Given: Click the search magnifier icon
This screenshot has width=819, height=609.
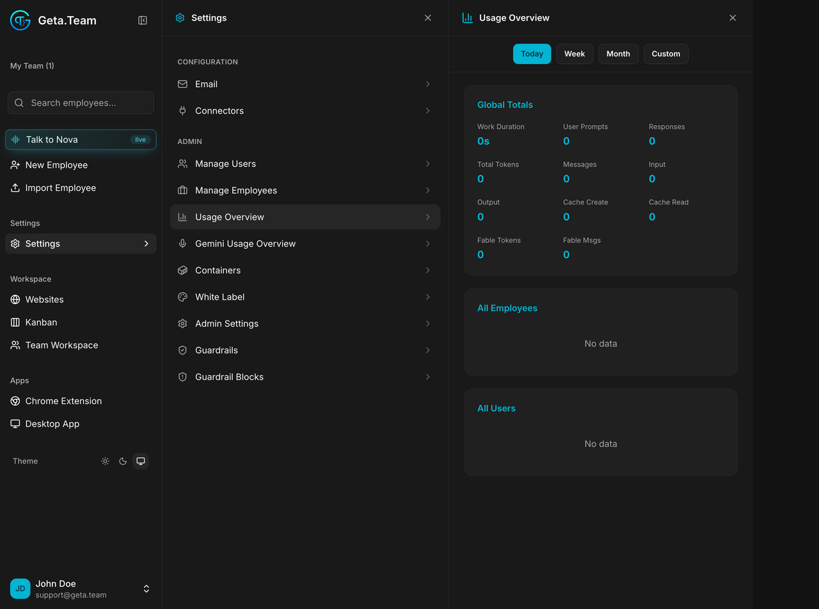Looking at the screenshot, I should pos(19,102).
